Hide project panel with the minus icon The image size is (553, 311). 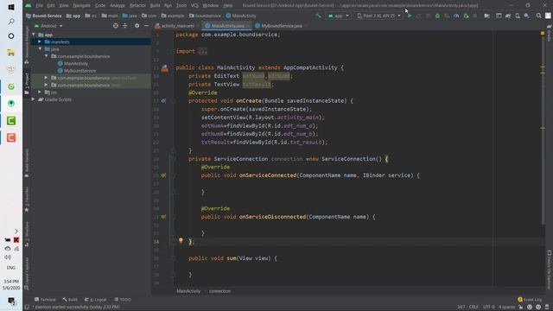tap(146, 26)
